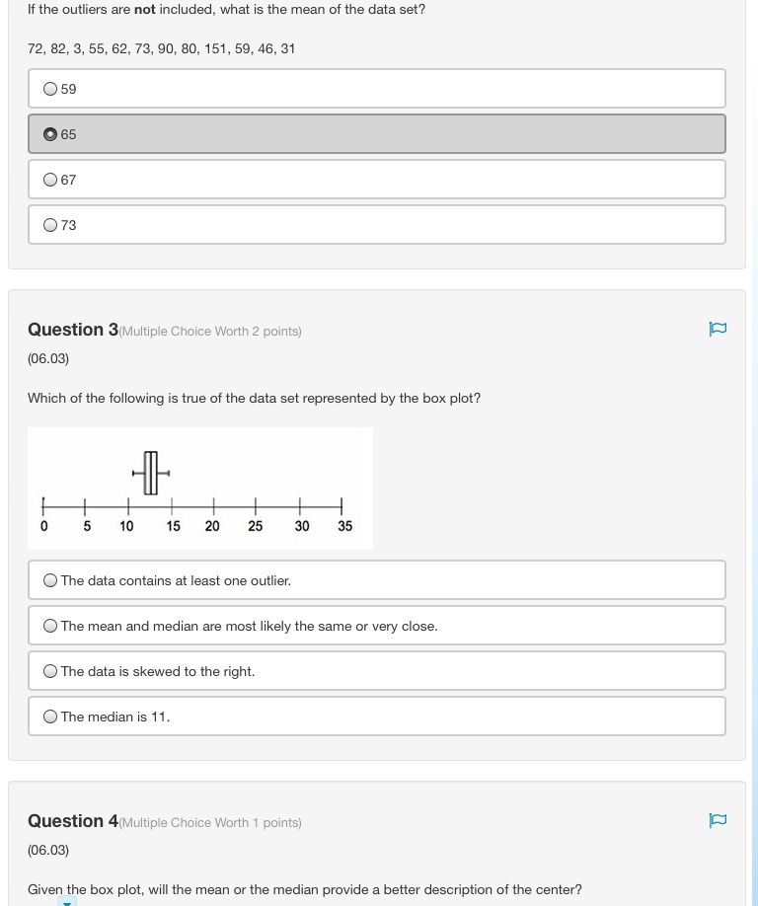Click the box plot image in Question 3
The width and height of the screenshot is (758, 906).
[x=200, y=489]
